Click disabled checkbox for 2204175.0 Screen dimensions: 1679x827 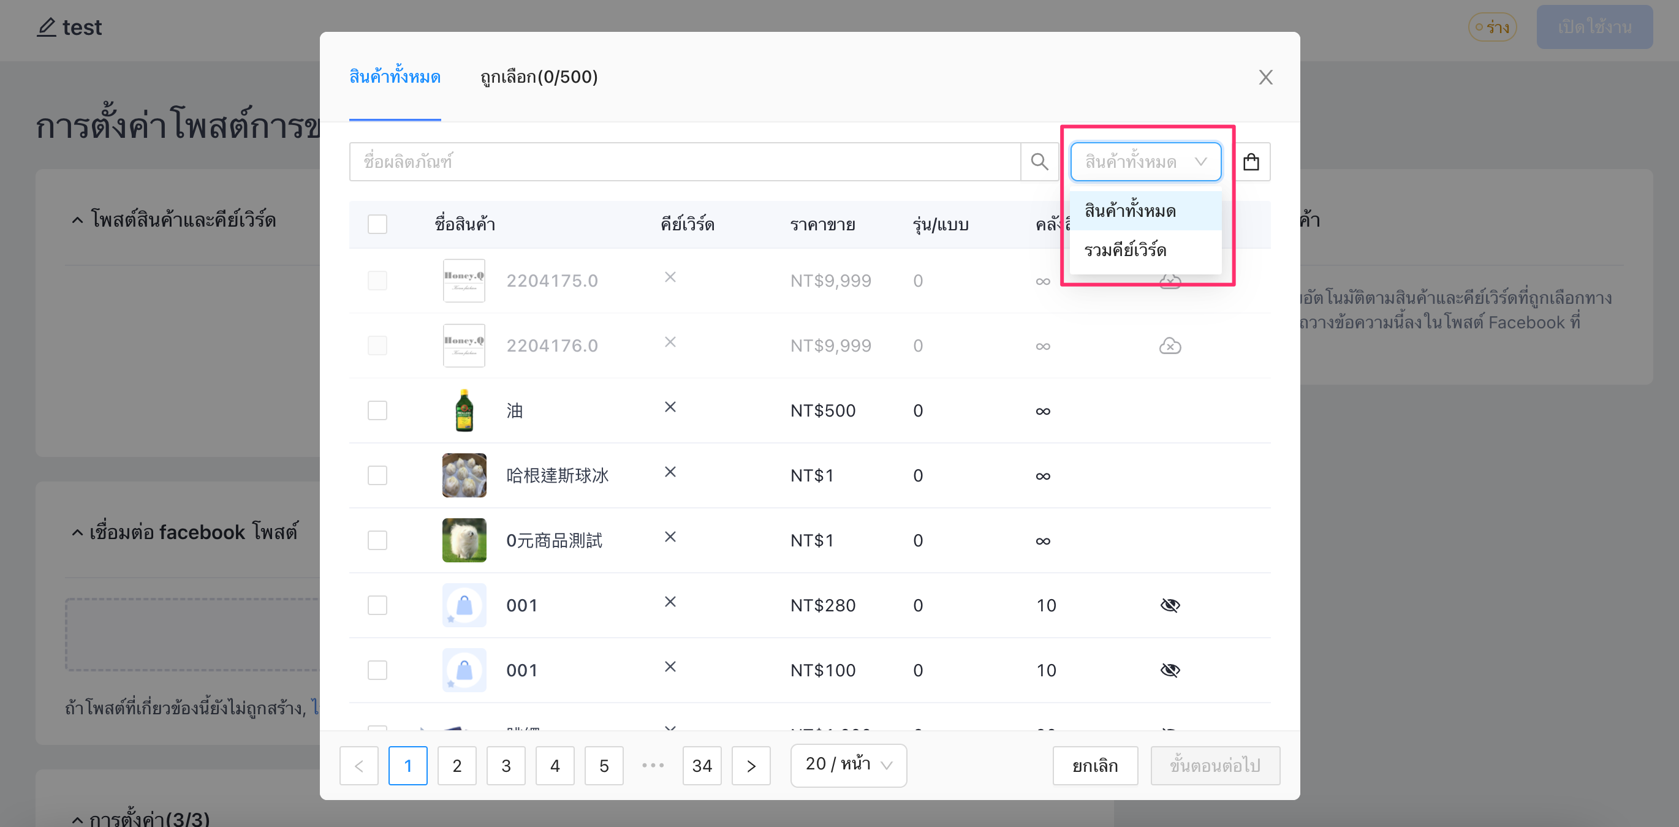point(377,281)
